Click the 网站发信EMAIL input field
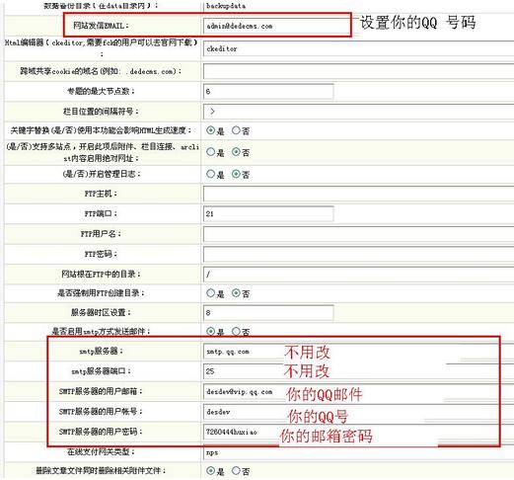Screen dimensions: 514x480 pos(277,26)
